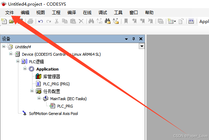
Task: Collapse the PLC逻辑 node expander
Action: (18, 61)
